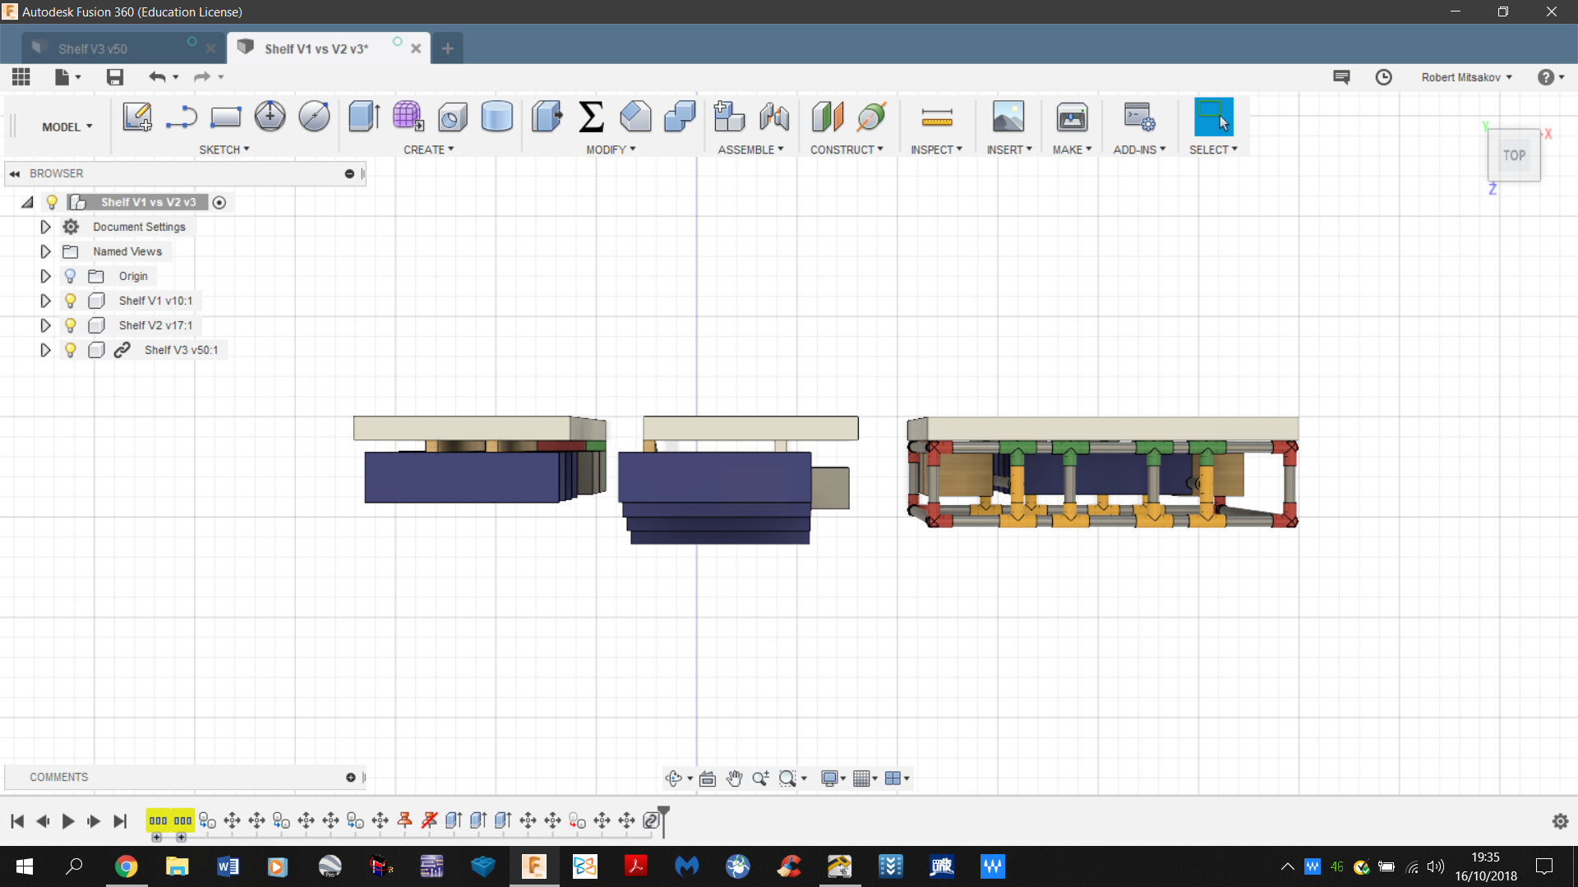Select the Line sketch tool
Screen dimensions: 1578x887
[181, 117]
